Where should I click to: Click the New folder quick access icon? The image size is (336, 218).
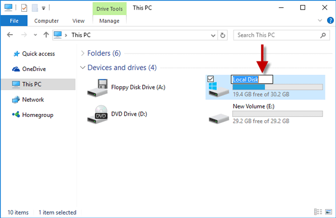point(35,8)
